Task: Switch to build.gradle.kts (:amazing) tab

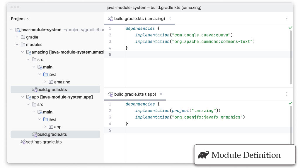Action: (x=139, y=19)
